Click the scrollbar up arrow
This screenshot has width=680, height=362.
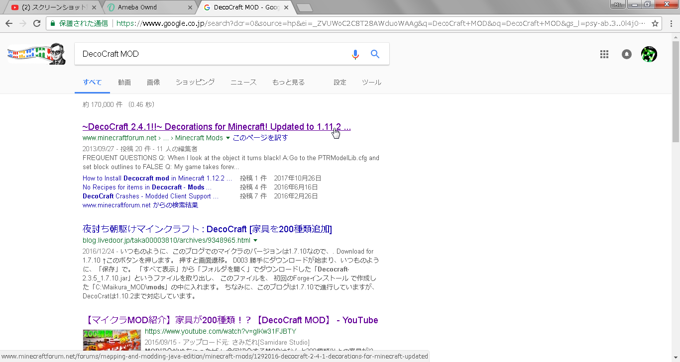pos(676,37)
